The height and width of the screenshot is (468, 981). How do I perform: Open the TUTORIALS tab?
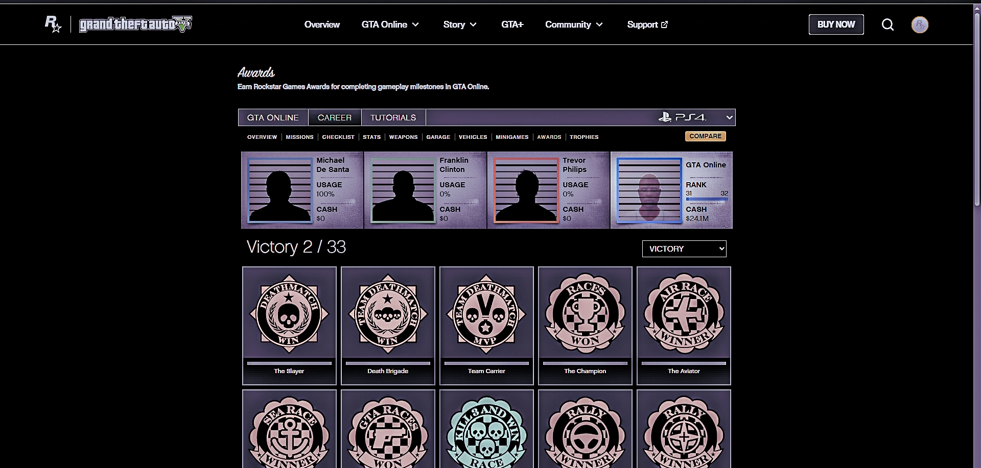coord(393,117)
